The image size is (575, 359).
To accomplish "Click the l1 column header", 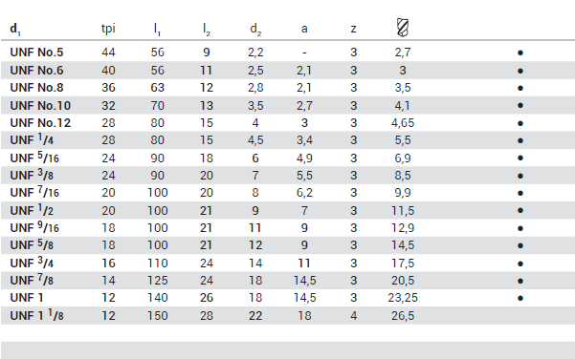I will [157, 29].
